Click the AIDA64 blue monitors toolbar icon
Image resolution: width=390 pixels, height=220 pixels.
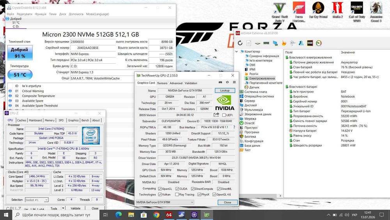(x=275, y=43)
